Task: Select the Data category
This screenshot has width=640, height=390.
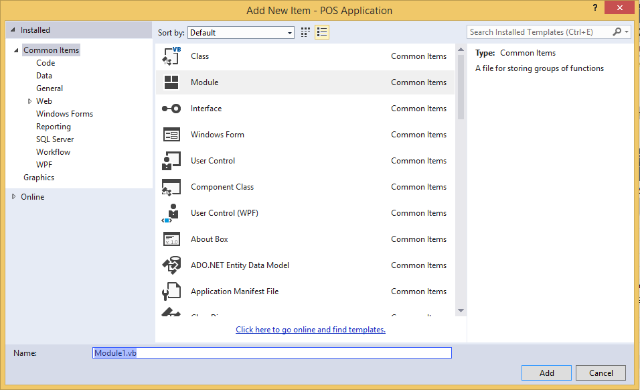Action: coord(44,76)
